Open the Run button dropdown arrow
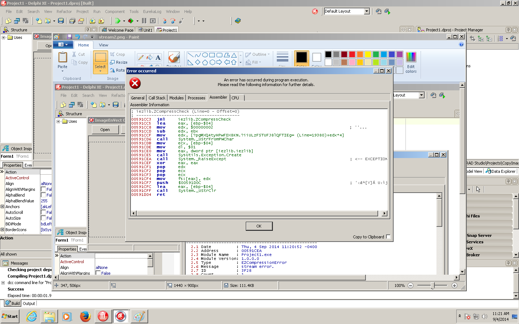This screenshot has height=324, width=519. (124, 21)
